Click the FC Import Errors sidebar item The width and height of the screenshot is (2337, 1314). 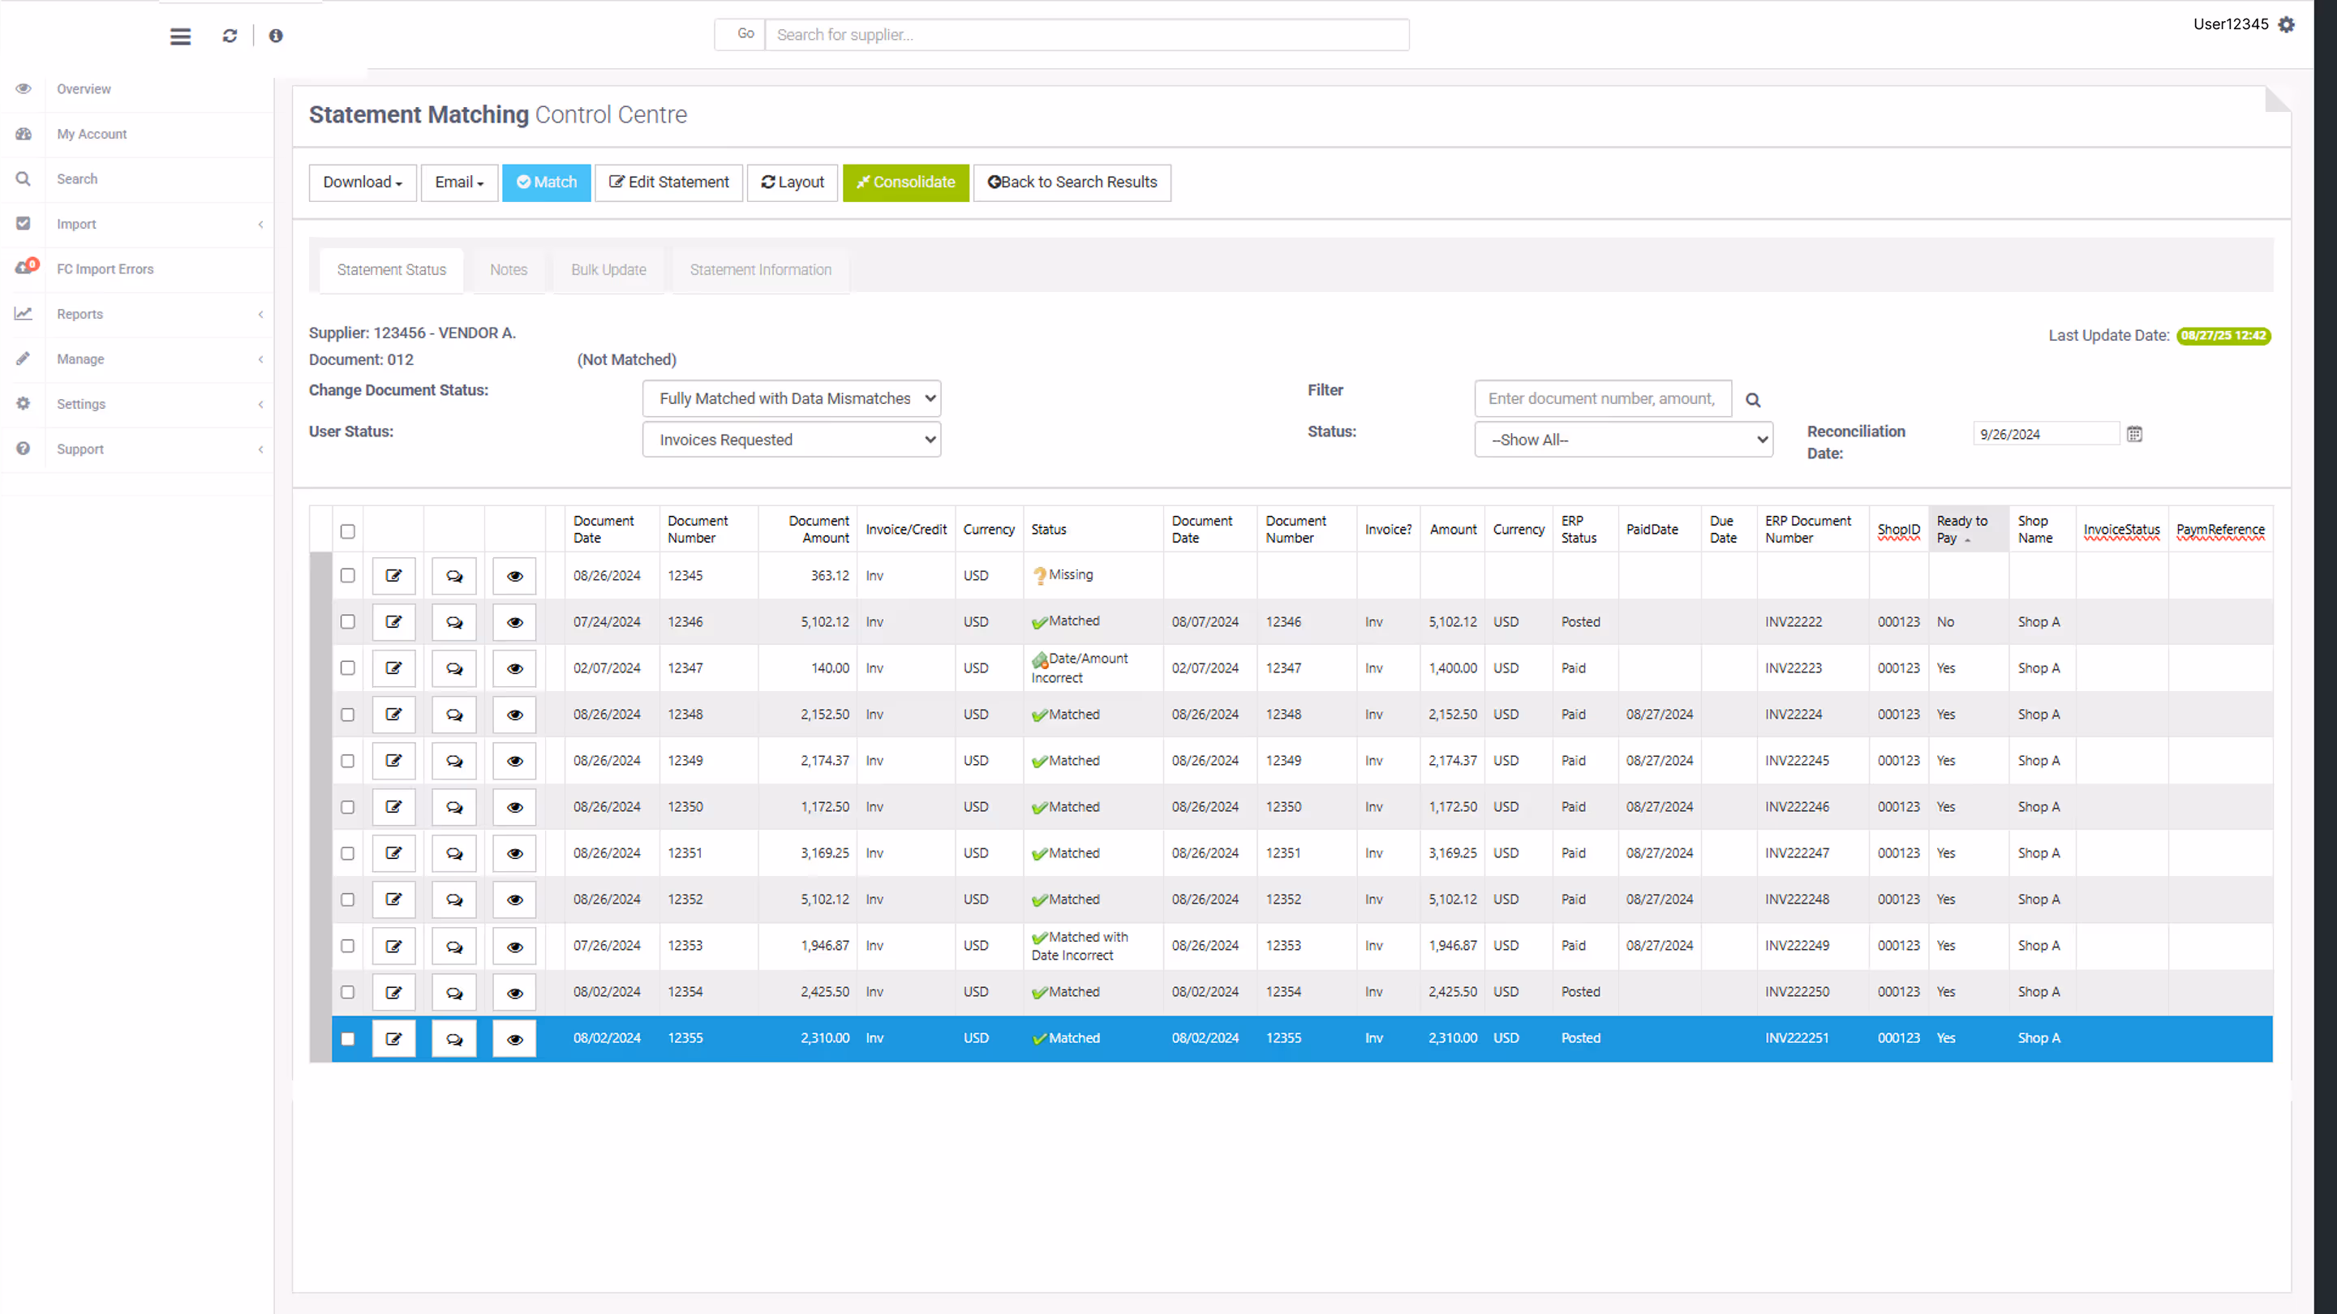coord(105,268)
